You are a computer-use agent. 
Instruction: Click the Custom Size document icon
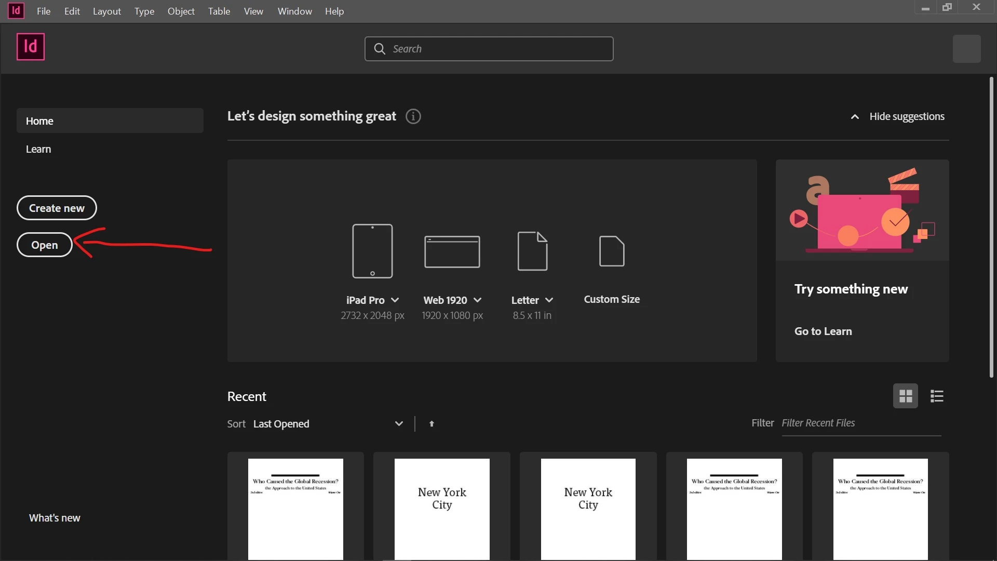point(612,251)
